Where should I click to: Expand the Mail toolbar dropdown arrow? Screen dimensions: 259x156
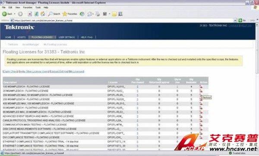click(93, 14)
